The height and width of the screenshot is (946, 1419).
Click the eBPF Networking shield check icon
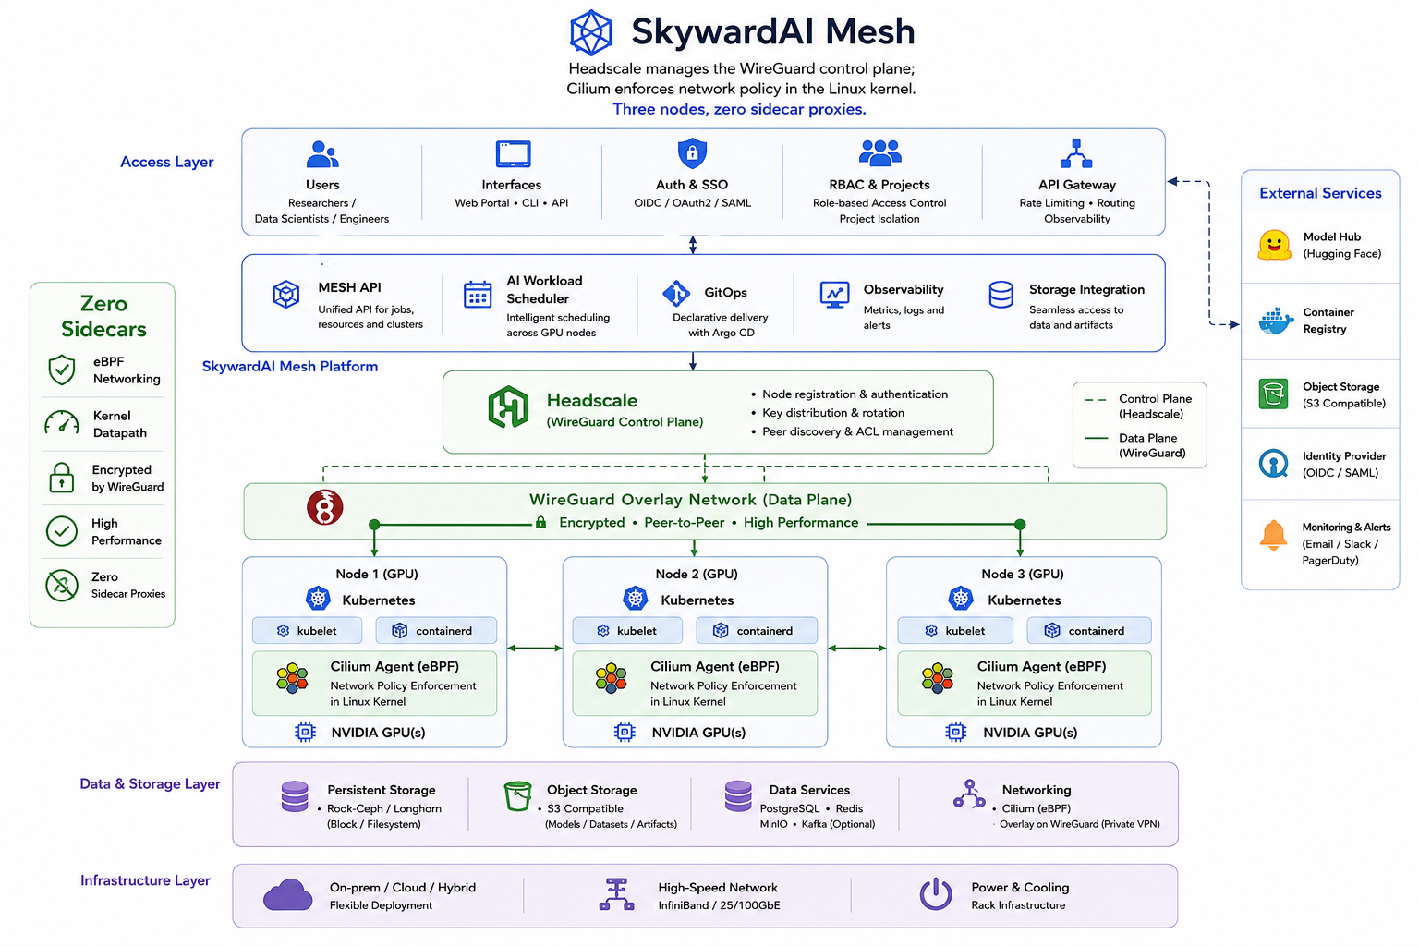62,370
